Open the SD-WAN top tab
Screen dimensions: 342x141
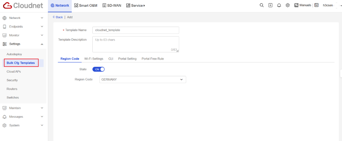coord(112,6)
